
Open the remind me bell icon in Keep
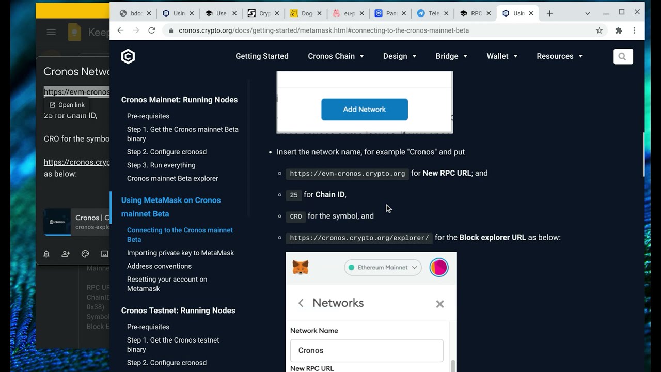coord(46,254)
